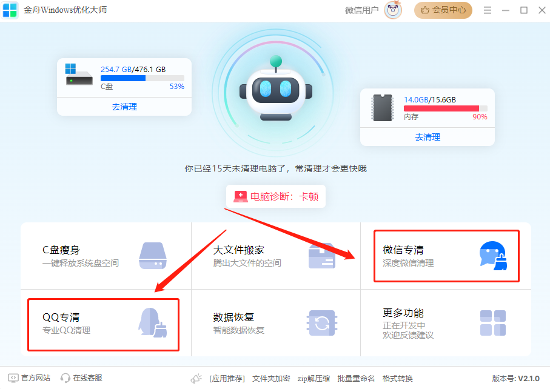
Task: Click the [应用推荐] label
Action: coord(227,379)
